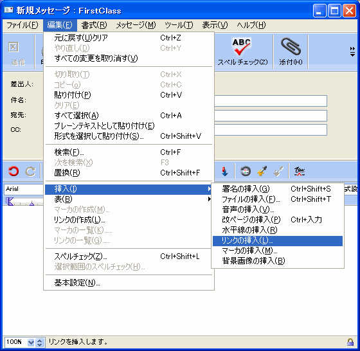The image size is (360, 351).
Task: Click the Arial font name box
Action: (x=24, y=189)
